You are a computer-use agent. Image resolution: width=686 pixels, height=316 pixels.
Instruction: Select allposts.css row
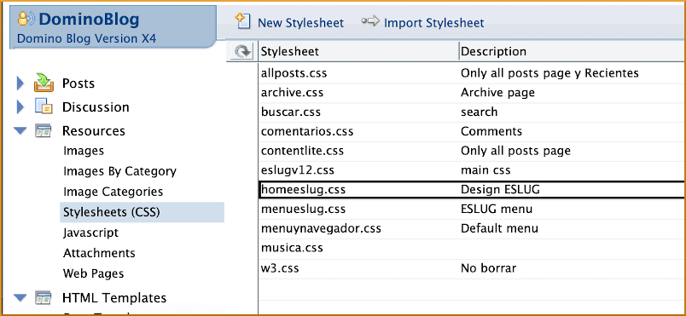[x=472, y=73]
